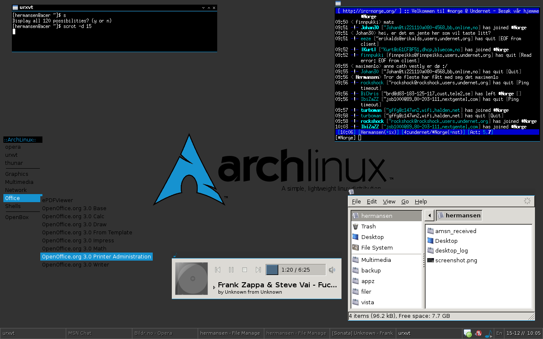Click the Frank Zappa & Steve Vai song title
The width and height of the screenshot is (543, 339).
tap(277, 285)
